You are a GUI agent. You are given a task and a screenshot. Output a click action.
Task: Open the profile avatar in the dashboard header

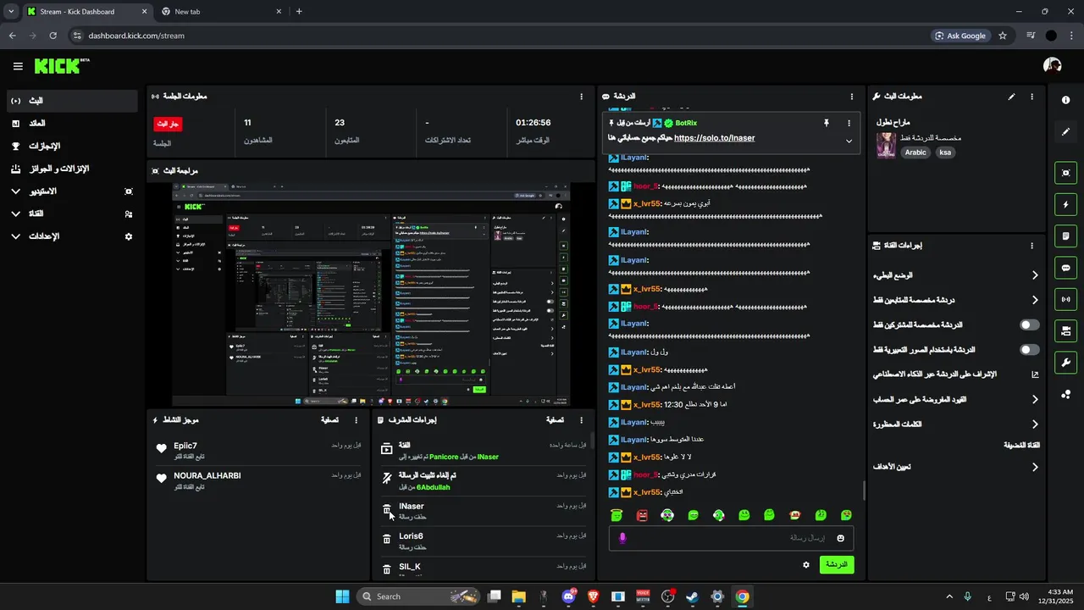click(1053, 65)
